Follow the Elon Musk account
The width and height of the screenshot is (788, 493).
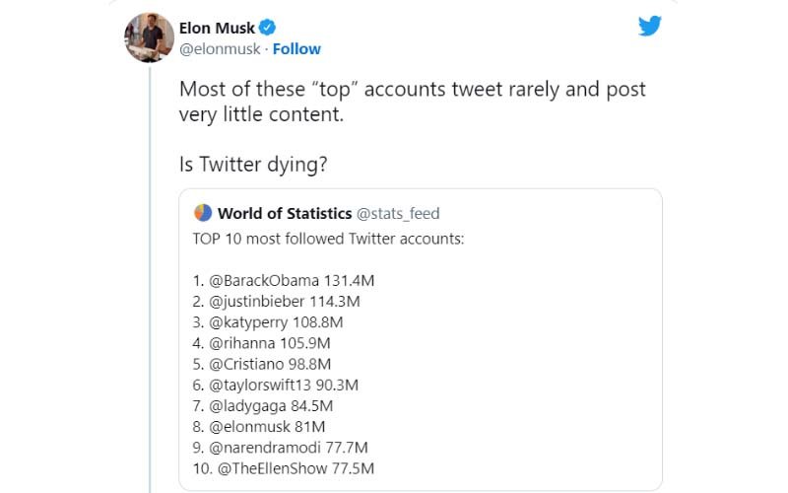pyautogui.click(x=296, y=49)
